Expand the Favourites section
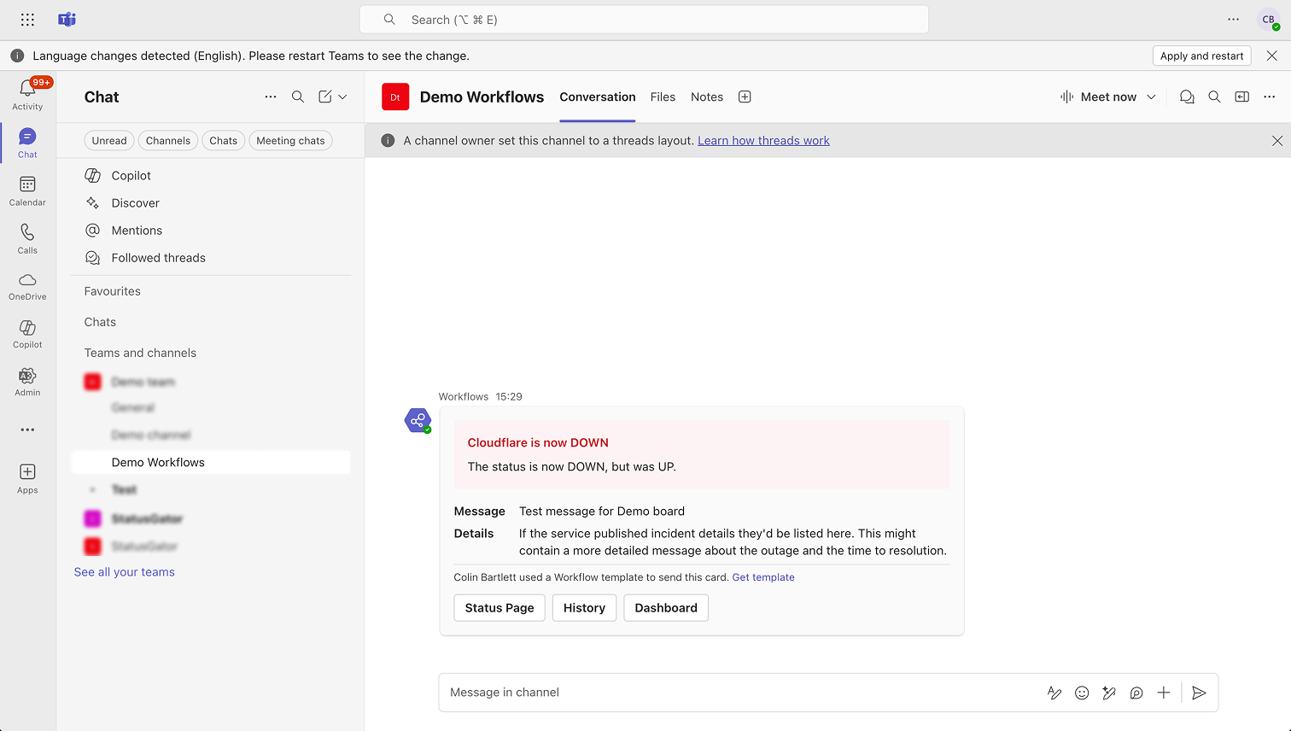Image resolution: width=1291 pixels, height=731 pixels. coord(113,291)
